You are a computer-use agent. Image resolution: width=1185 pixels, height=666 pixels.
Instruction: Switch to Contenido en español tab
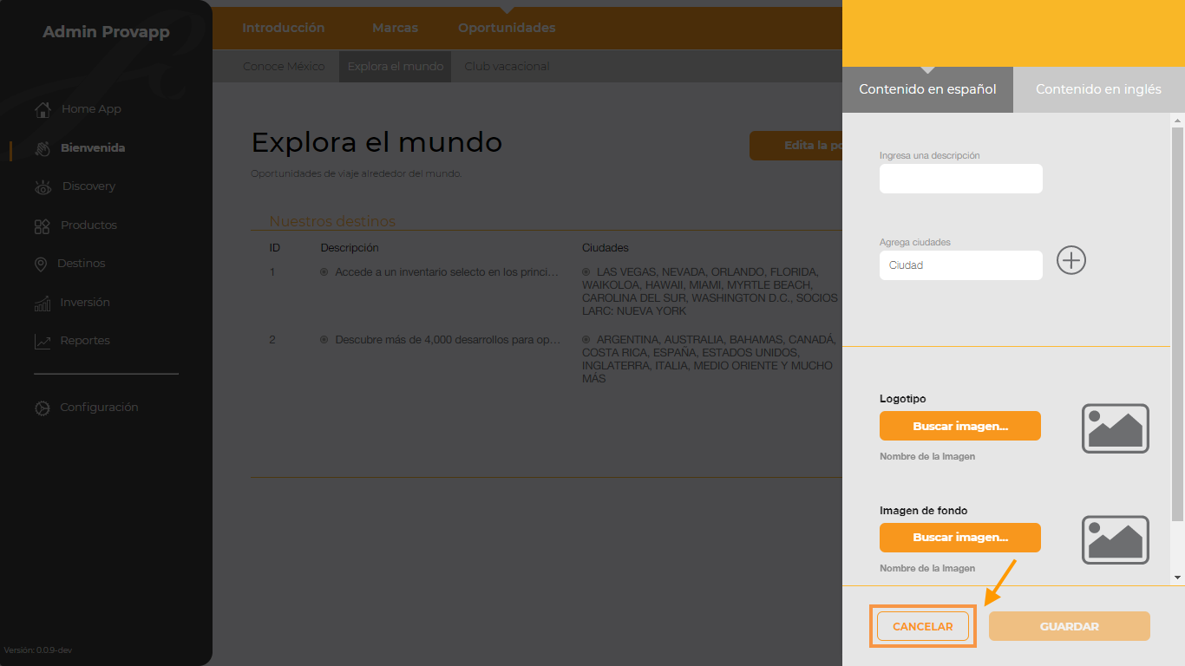pos(927,89)
